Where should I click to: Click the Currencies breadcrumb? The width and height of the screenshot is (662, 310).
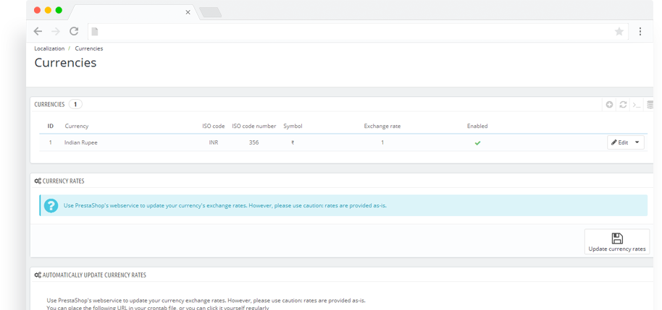[x=88, y=48]
